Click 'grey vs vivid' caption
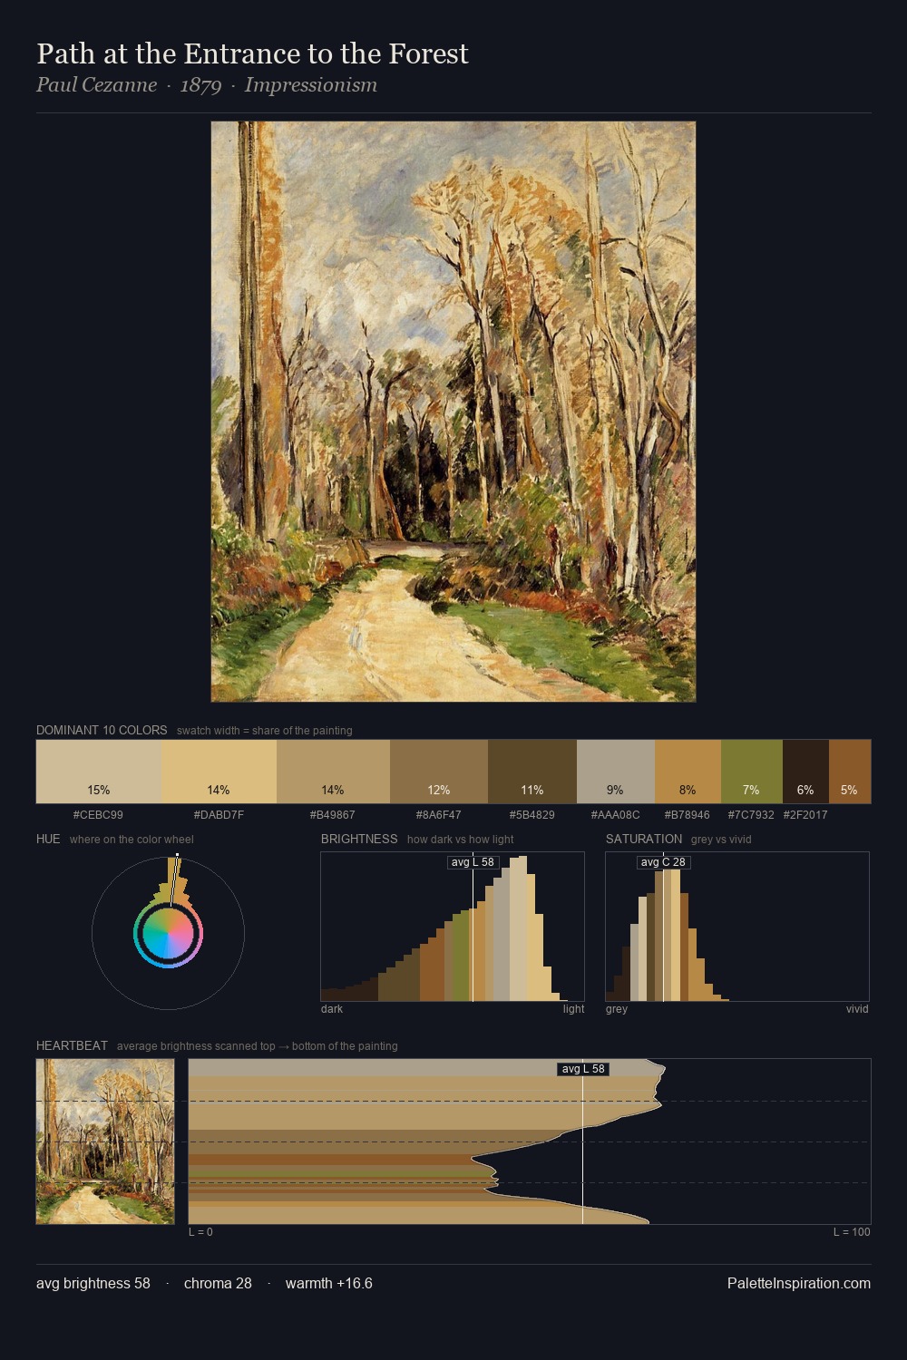Image resolution: width=907 pixels, height=1360 pixels. [721, 840]
